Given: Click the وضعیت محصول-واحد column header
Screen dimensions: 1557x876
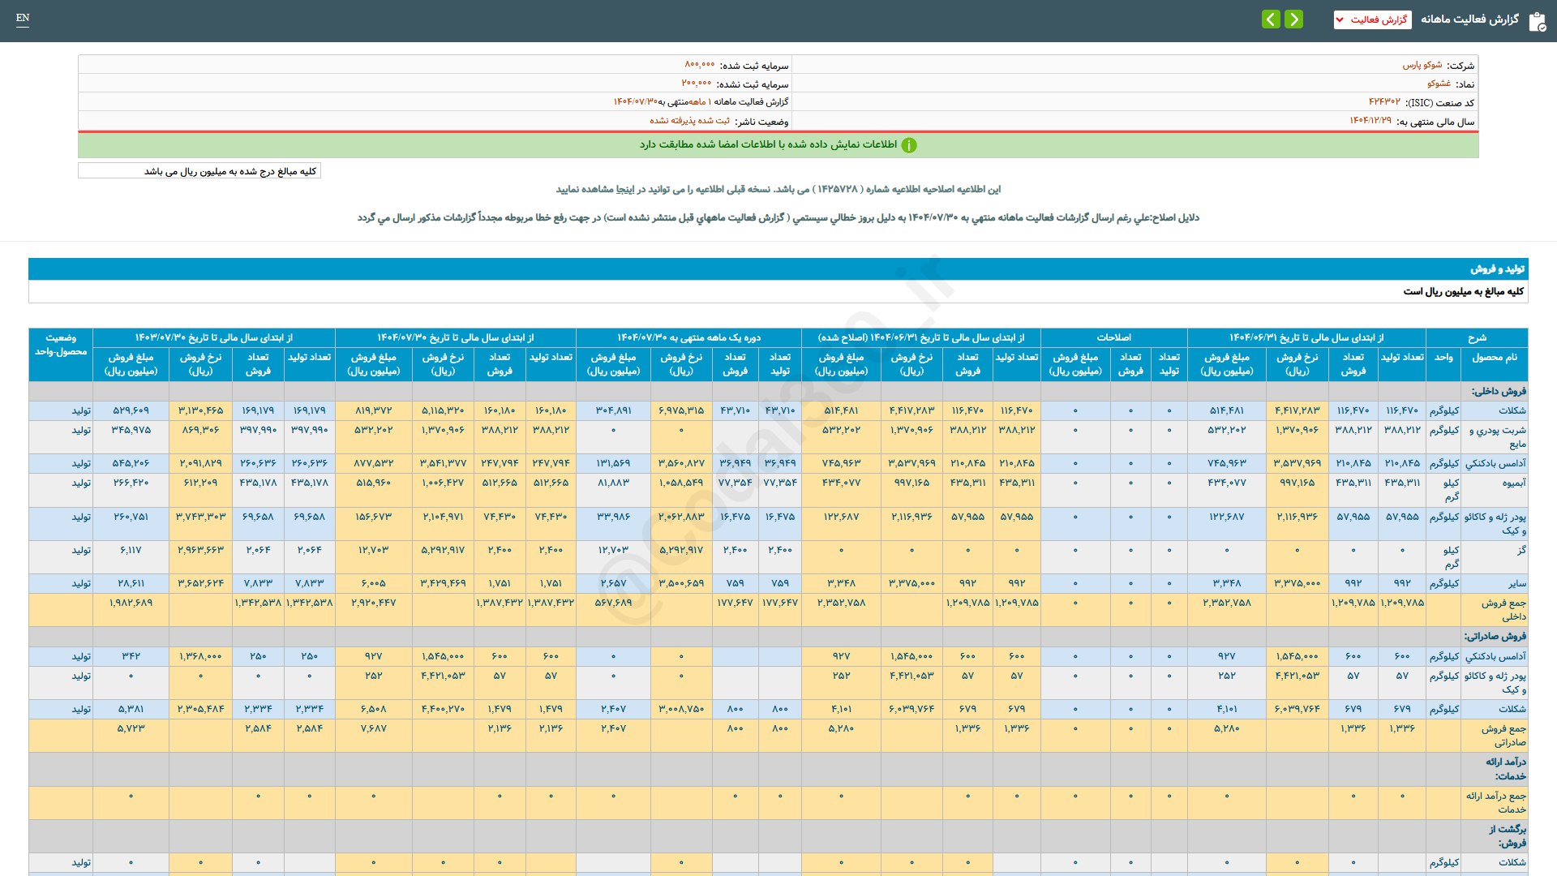Looking at the screenshot, I should coord(61,345).
